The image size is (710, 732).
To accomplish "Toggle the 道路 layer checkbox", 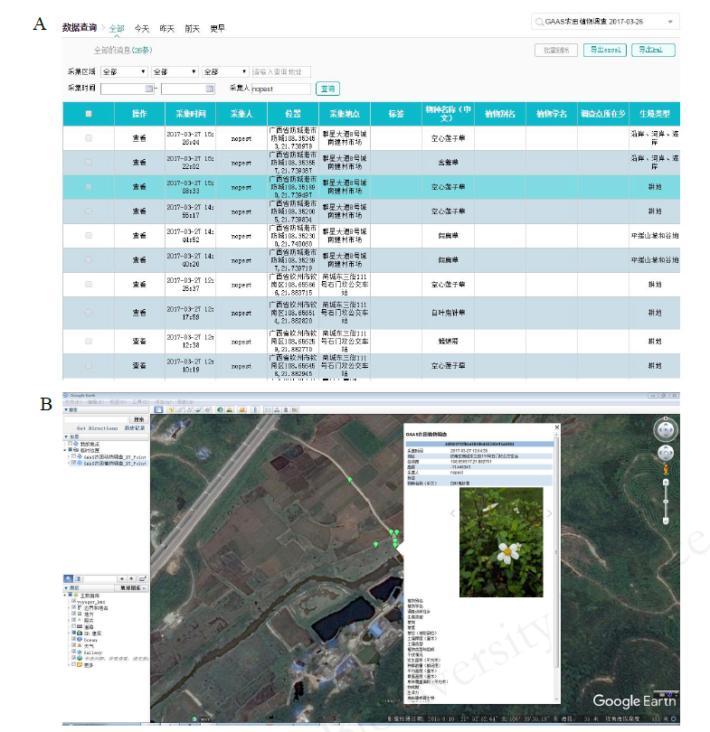I will tap(73, 626).
